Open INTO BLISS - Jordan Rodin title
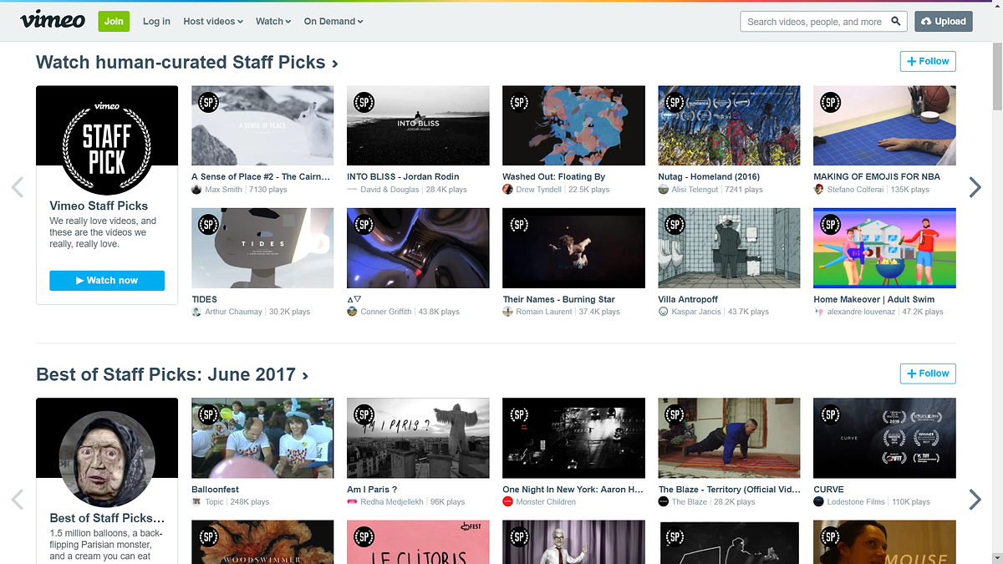 pyautogui.click(x=403, y=177)
